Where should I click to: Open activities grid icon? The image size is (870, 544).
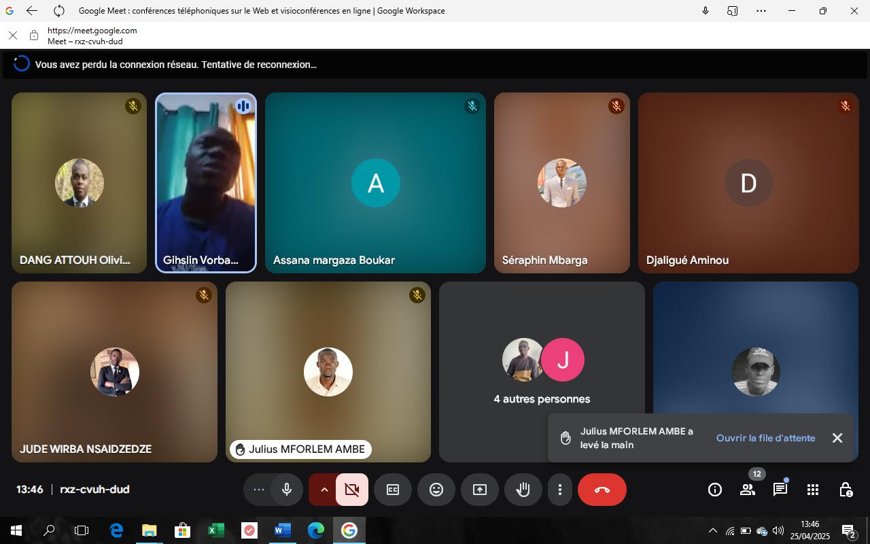[x=813, y=490]
